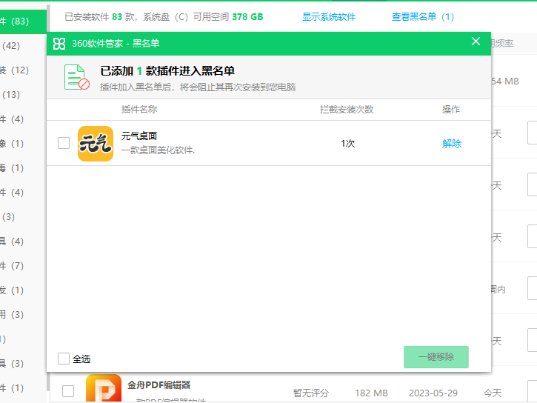537x403 pixels.
Task: Click the heading 已添加 1 款插件进入黑名单
Action: pos(167,71)
